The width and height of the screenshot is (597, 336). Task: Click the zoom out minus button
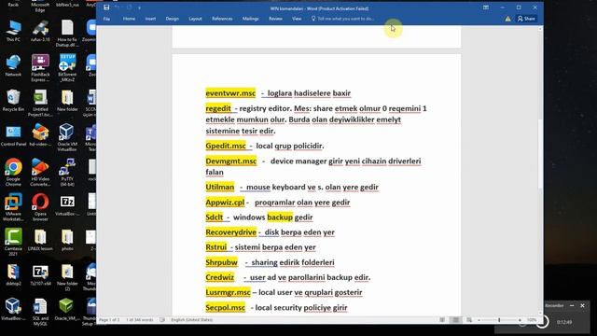[479, 320]
